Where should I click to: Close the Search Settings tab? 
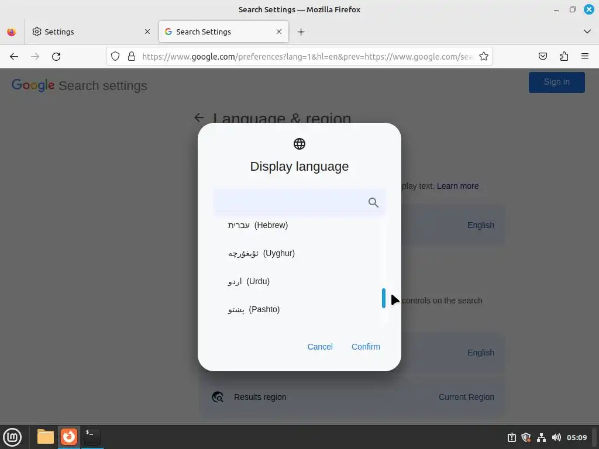tap(279, 32)
